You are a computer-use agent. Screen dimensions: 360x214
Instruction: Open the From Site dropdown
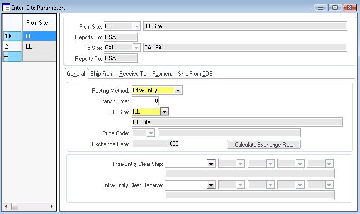(x=136, y=26)
